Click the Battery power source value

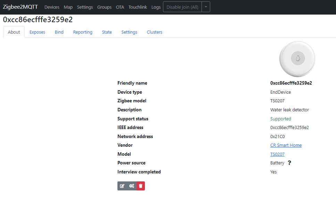point(277,163)
